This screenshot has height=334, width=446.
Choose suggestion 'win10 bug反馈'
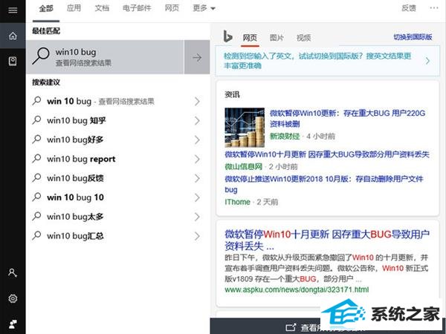[x=75, y=178]
